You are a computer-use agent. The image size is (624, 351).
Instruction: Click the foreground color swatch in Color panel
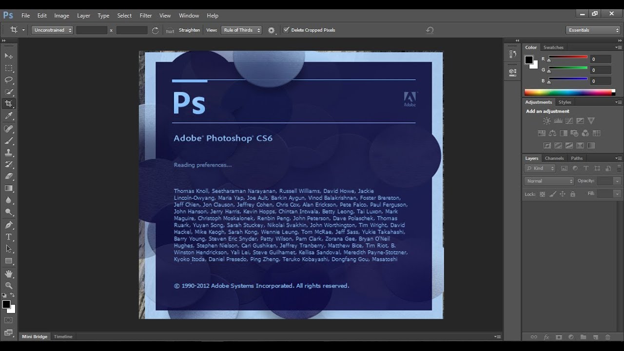click(529, 59)
